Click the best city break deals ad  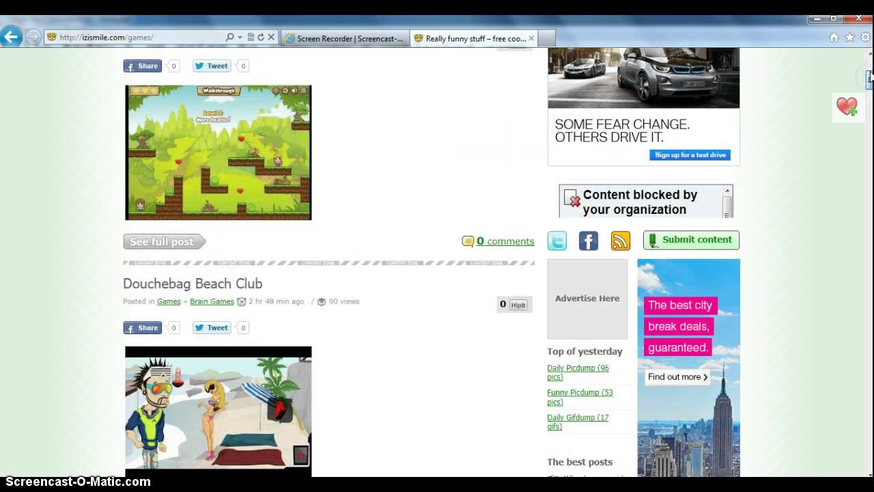coord(688,368)
